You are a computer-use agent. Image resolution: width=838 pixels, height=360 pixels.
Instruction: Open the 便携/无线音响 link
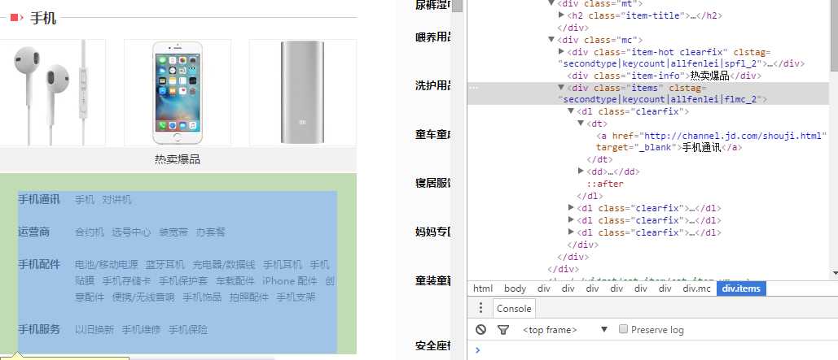point(143,297)
